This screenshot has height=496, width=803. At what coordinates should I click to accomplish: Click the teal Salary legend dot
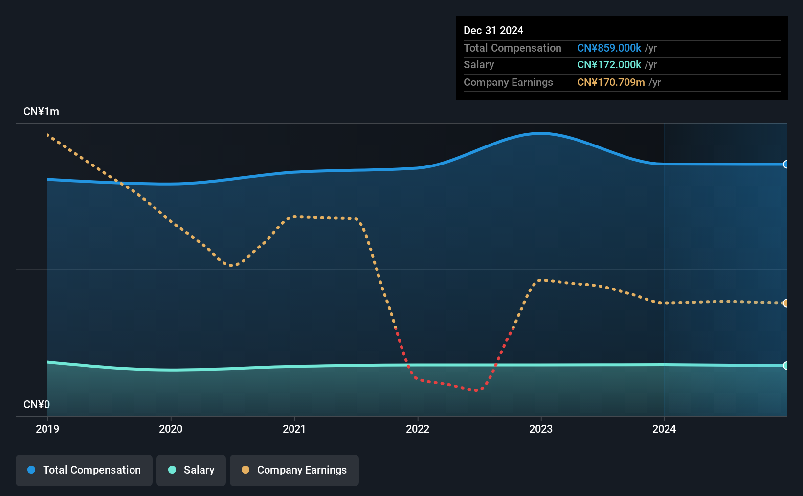click(x=172, y=470)
